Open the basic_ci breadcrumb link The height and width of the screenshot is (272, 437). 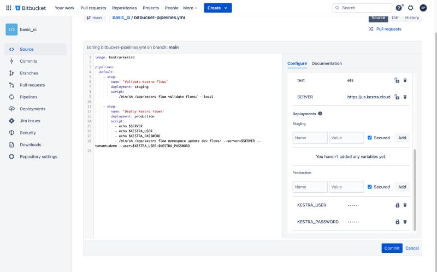[x=121, y=17]
